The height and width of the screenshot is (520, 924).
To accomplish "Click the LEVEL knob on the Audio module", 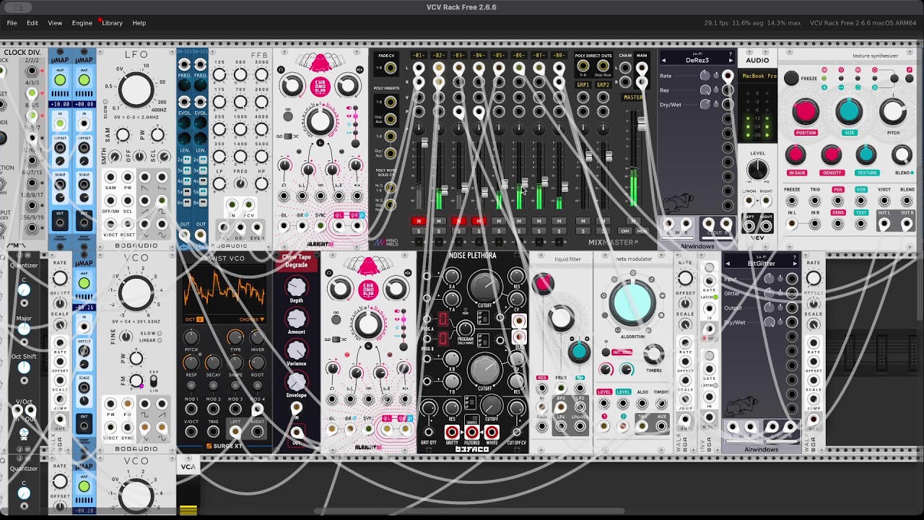I will pyautogui.click(x=757, y=170).
